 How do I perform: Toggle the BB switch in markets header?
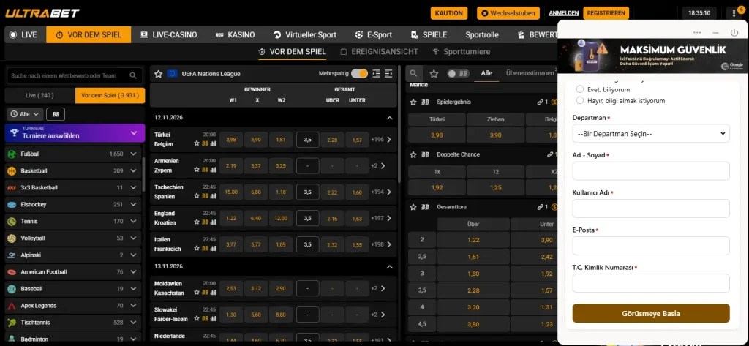[x=458, y=74]
